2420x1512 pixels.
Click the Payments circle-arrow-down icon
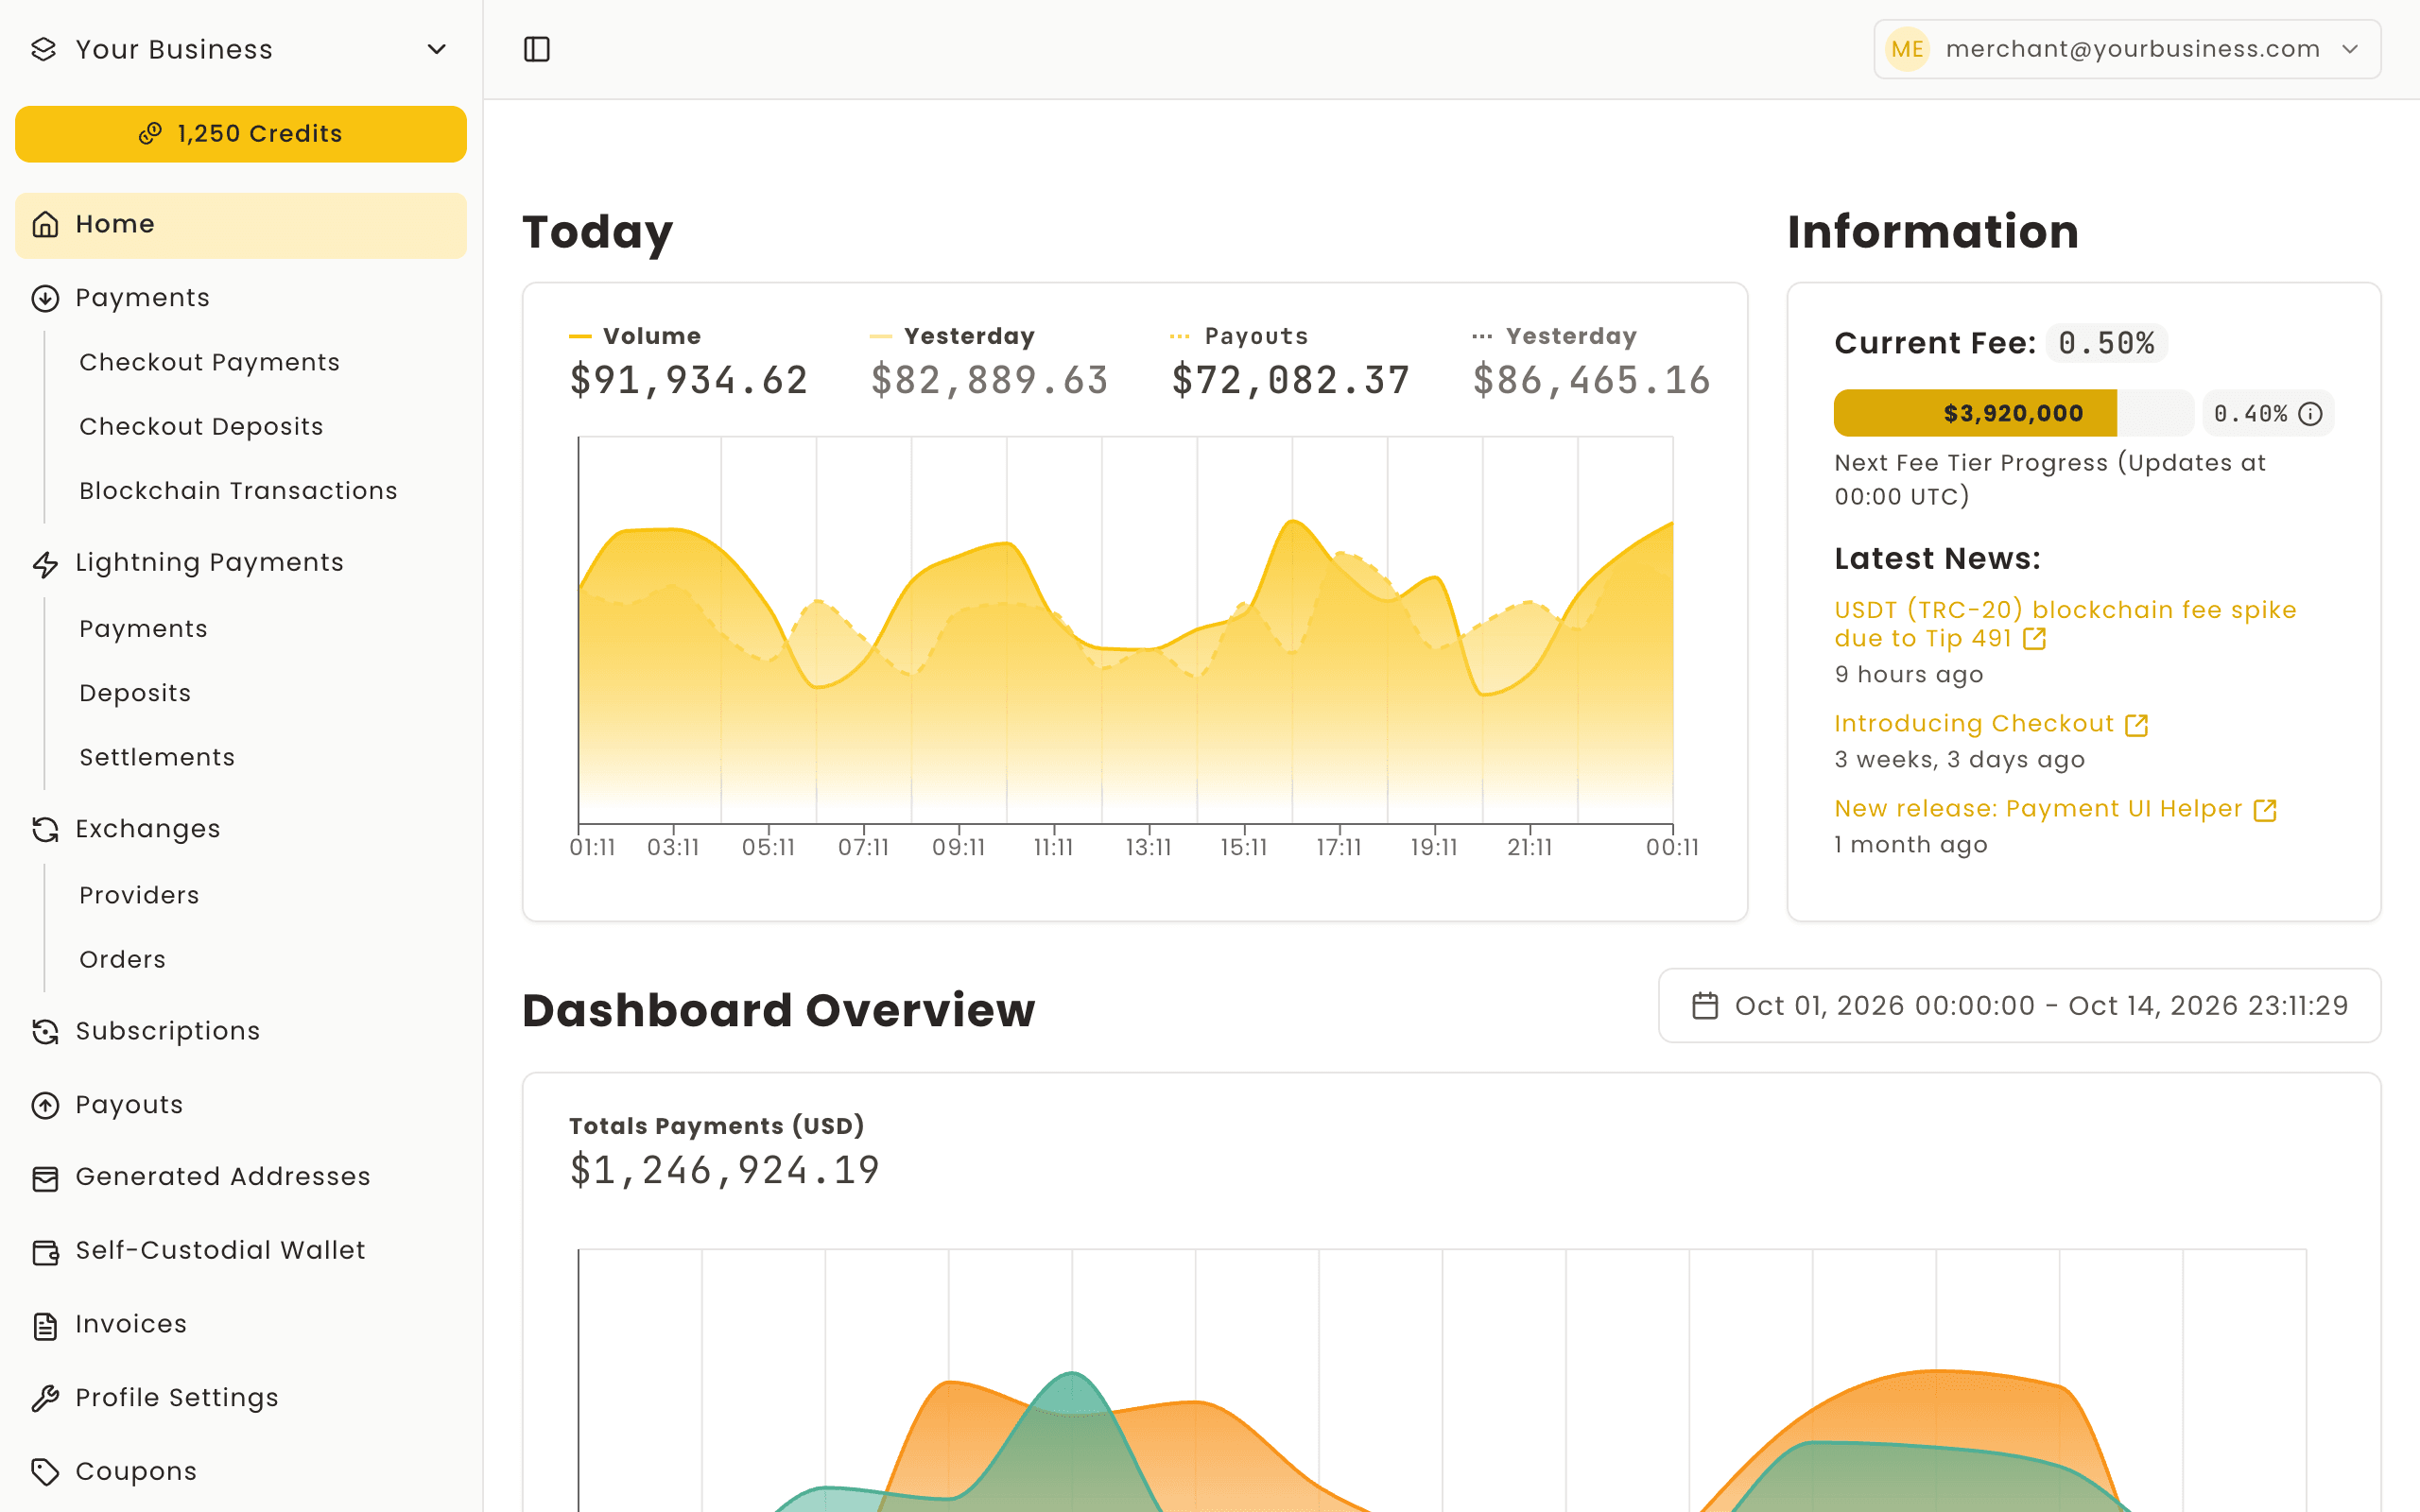tap(45, 298)
